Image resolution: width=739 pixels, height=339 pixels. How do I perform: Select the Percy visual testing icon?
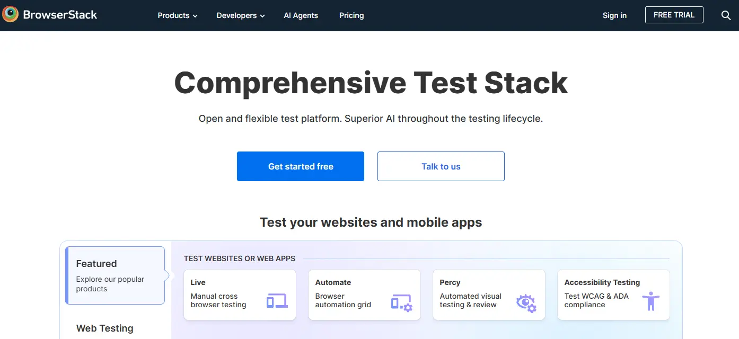pos(526,302)
